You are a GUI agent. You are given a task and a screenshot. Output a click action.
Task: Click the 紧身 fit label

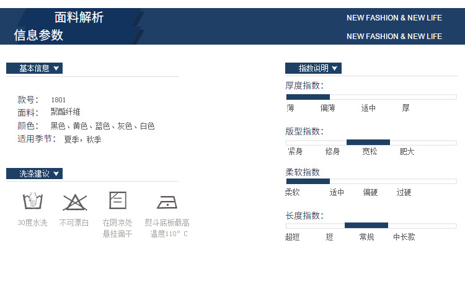[x=295, y=151]
